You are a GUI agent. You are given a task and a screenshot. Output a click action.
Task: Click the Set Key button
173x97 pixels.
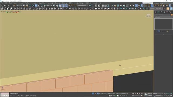150,96
